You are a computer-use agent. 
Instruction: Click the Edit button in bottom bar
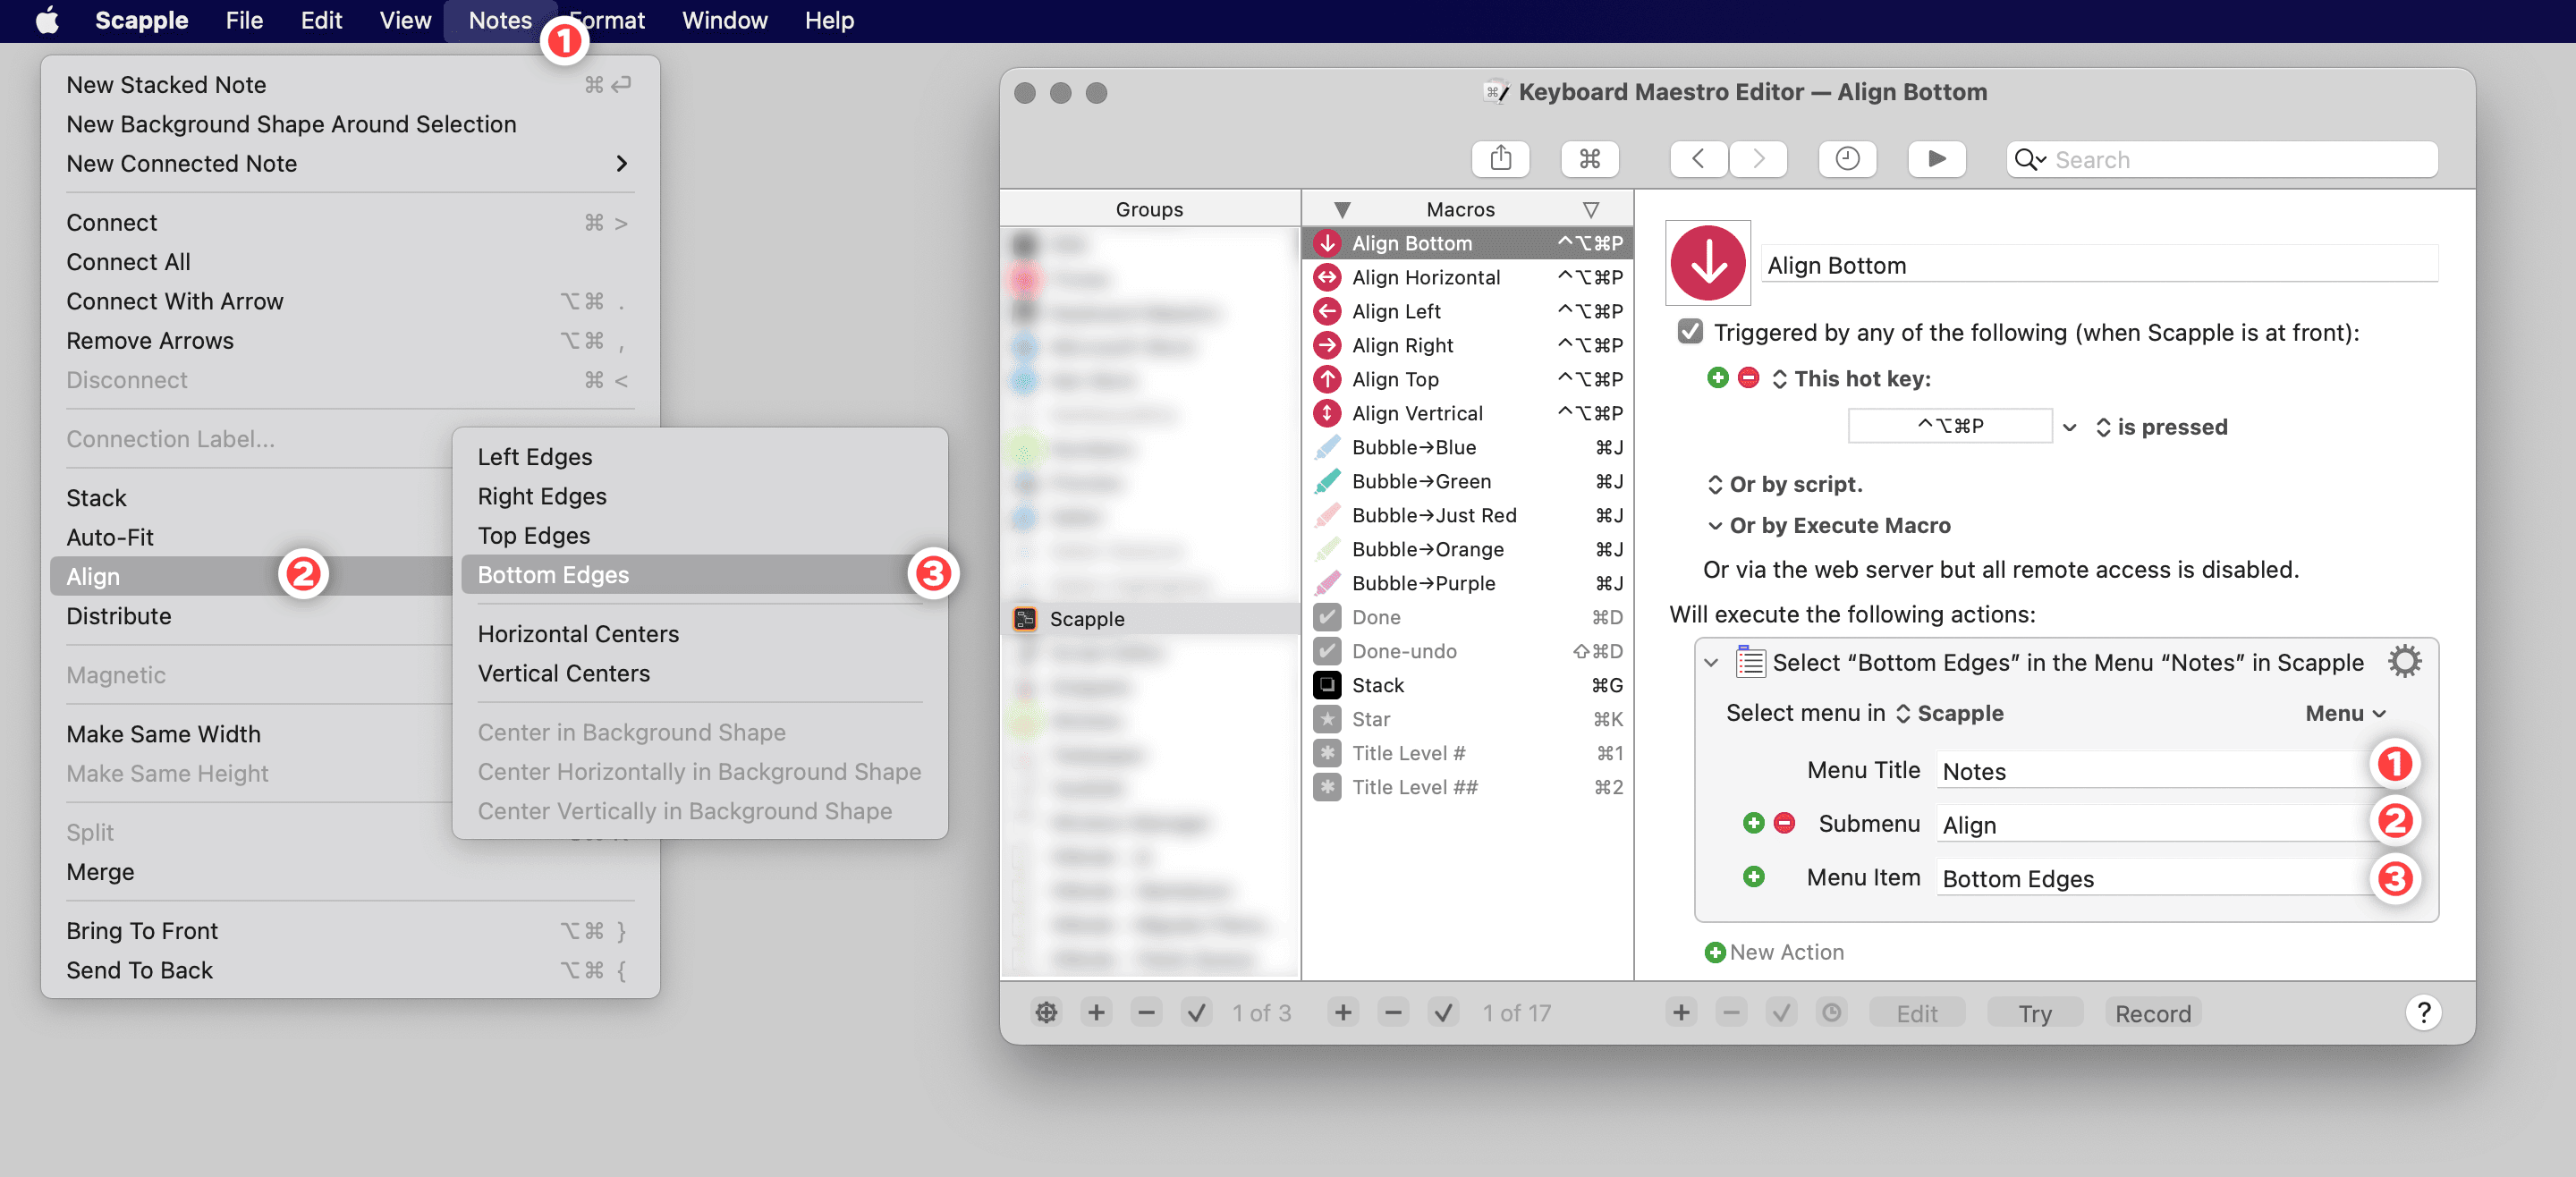[1916, 1013]
